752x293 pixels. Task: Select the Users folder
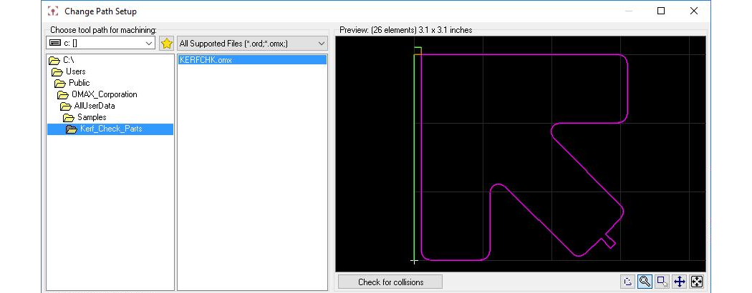click(x=75, y=71)
